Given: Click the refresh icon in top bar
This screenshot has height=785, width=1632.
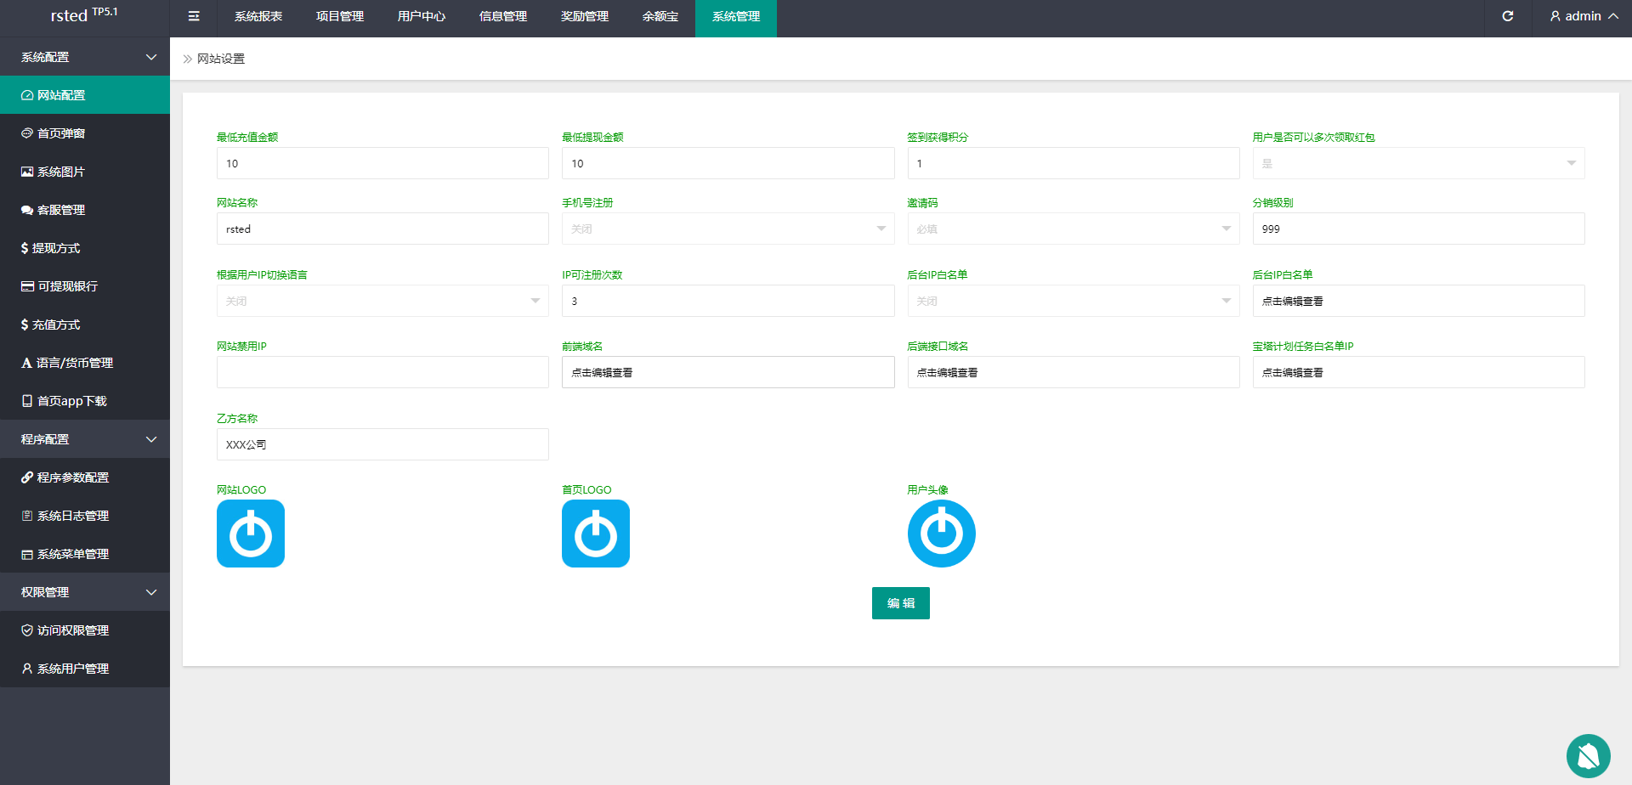Looking at the screenshot, I should [x=1507, y=16].
